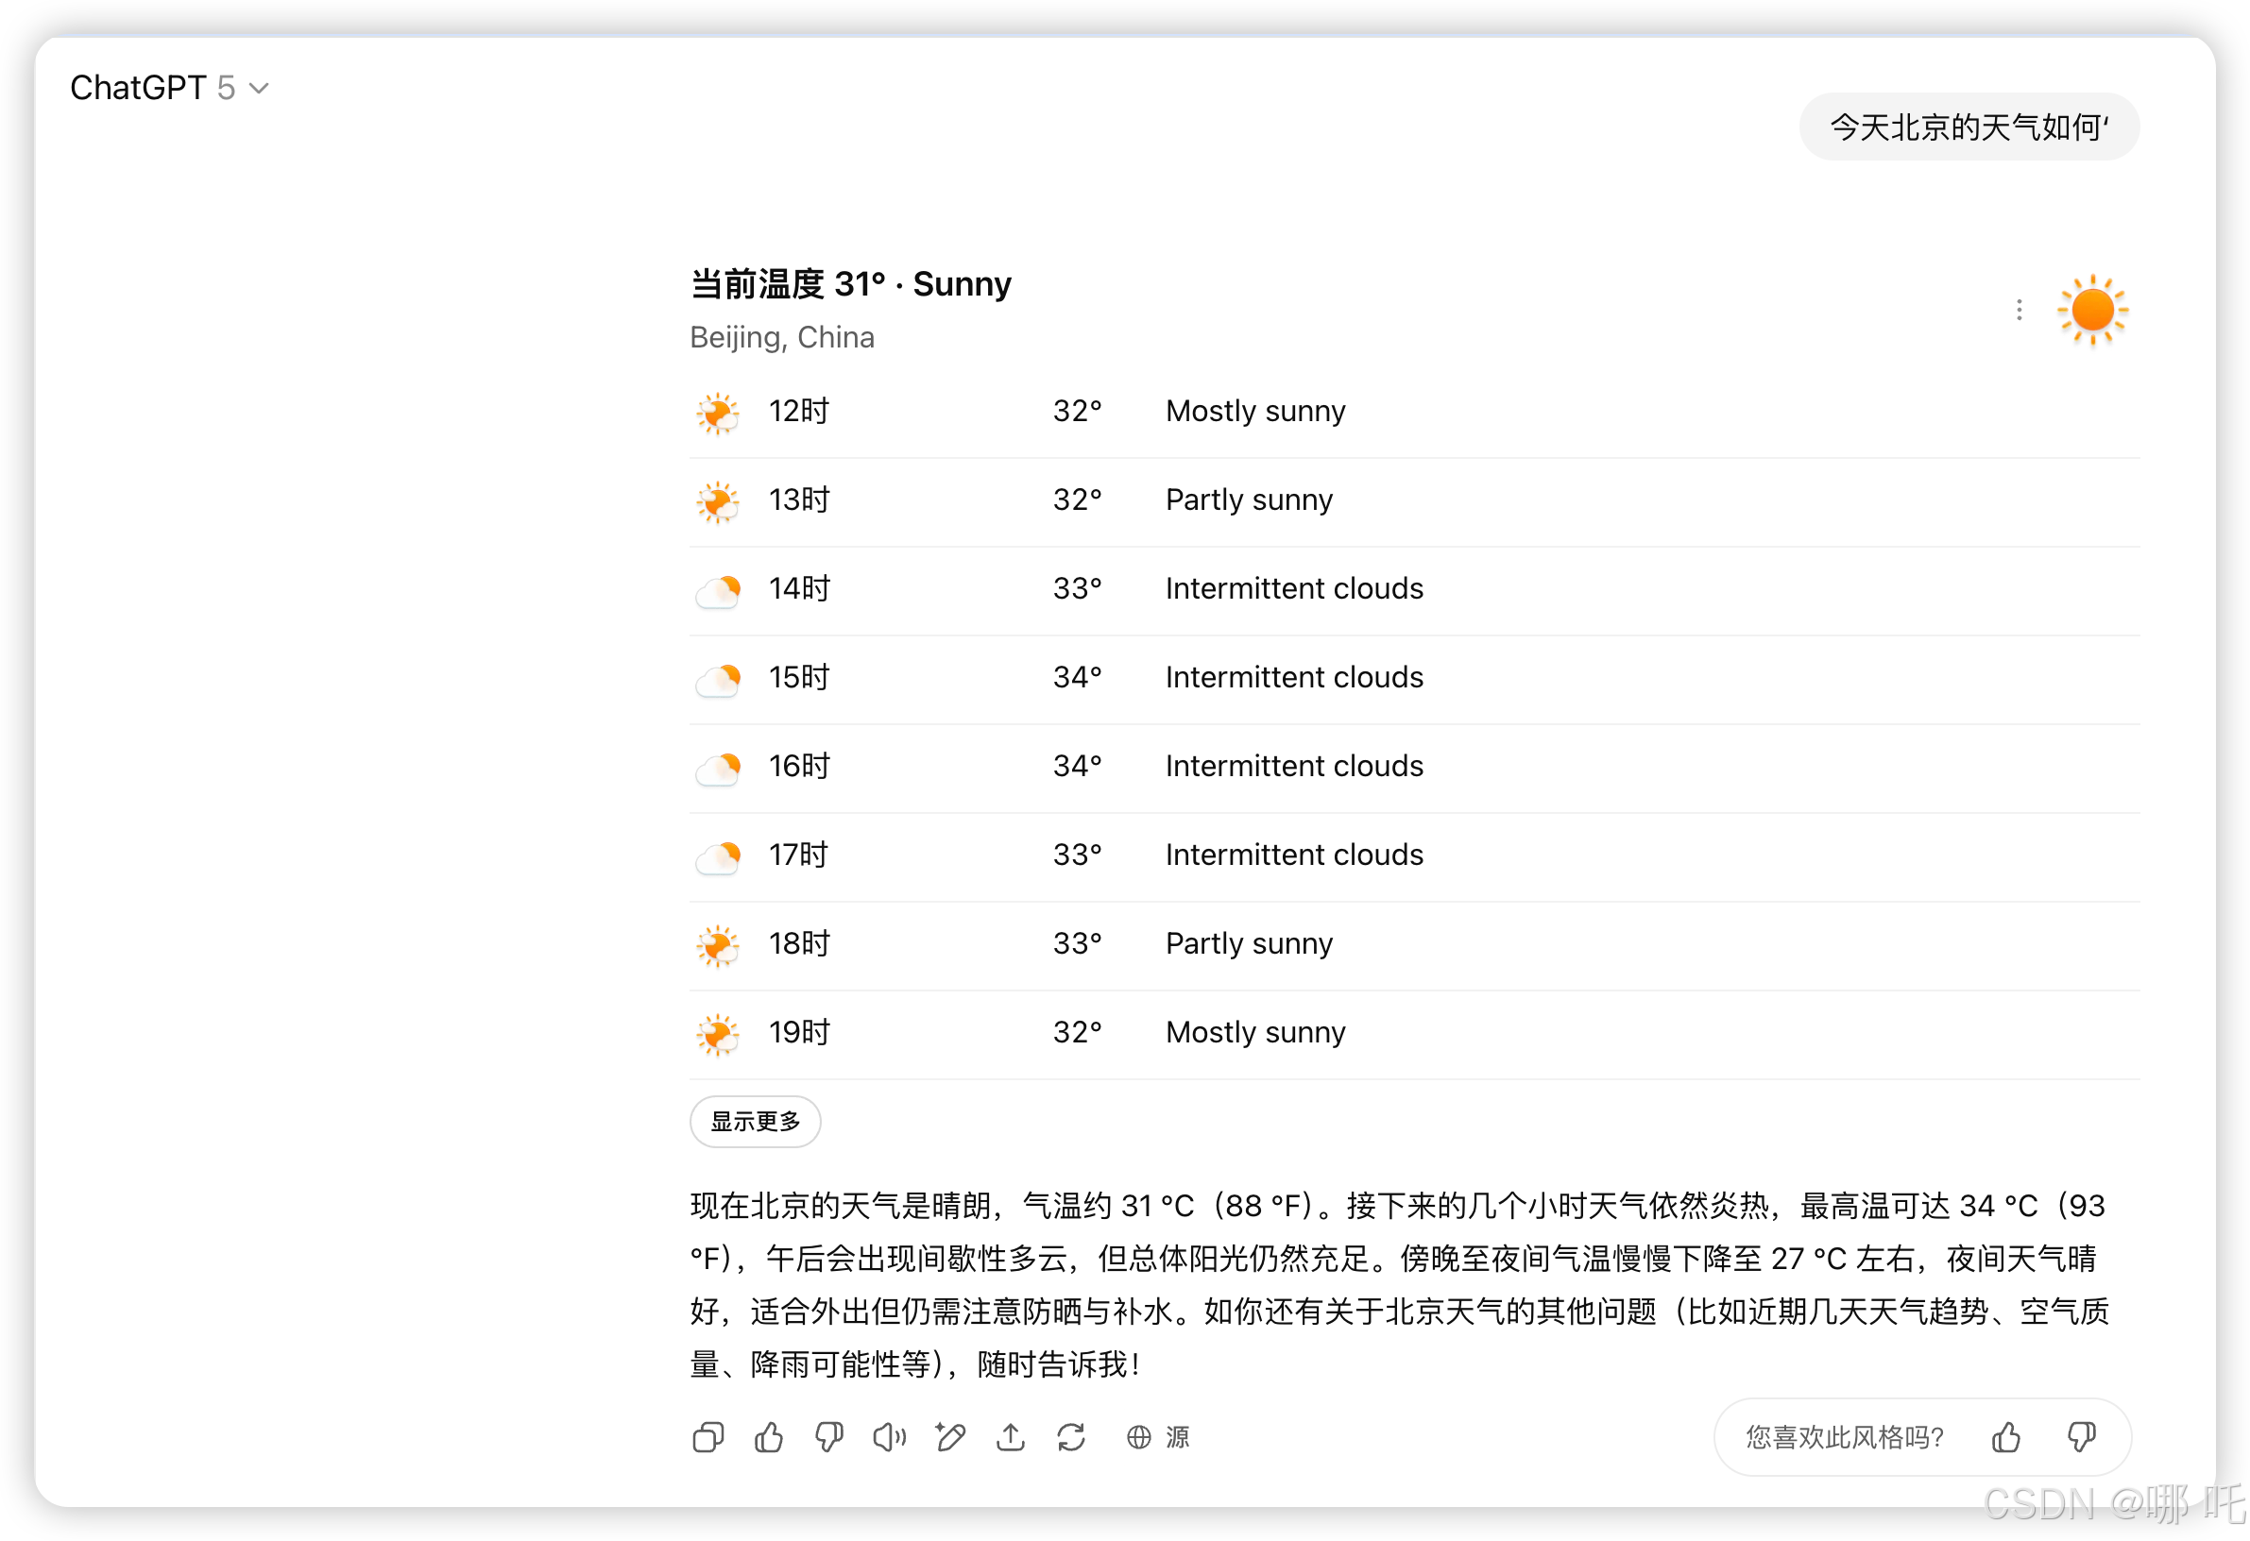Read the response aloud with the speaker icon
The width and height of the screenshot is (2250, 1541).
tap(890, 1437)
